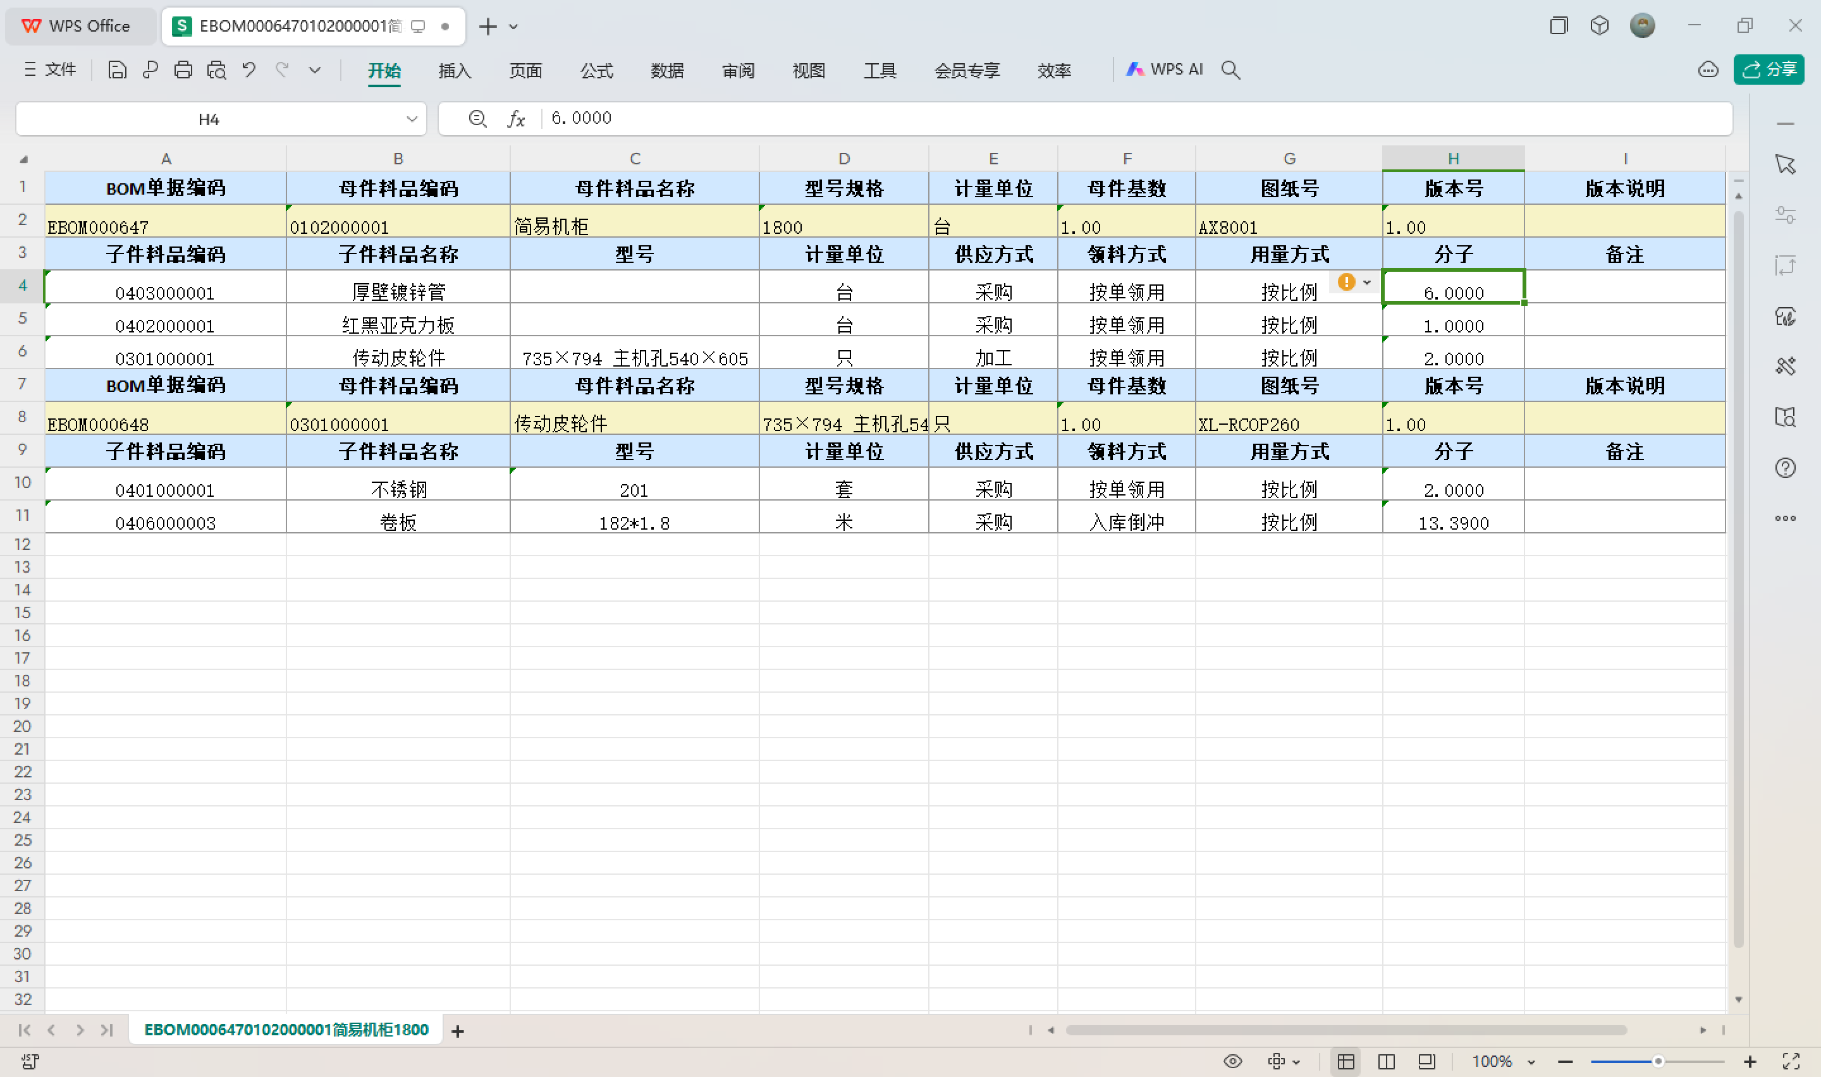Click the Print icon in the toolbar
Screen dimensions: 1821x1077
pyautogui.click(x=183, y=70)
